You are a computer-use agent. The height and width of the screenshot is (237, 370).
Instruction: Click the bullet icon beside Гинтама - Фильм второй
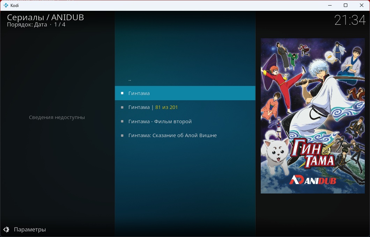tap(122, 121)
